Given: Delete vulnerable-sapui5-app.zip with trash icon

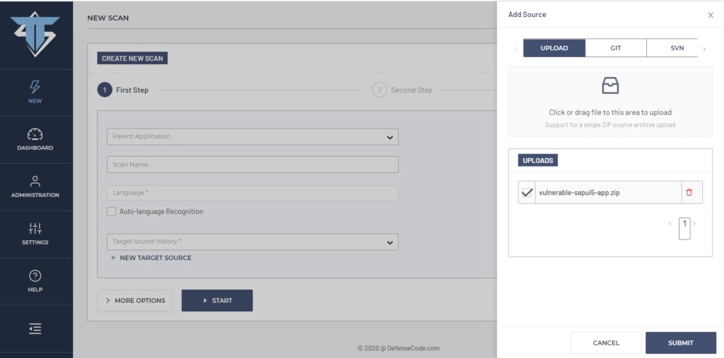Looking at the screenshot, I should (689, 192).
